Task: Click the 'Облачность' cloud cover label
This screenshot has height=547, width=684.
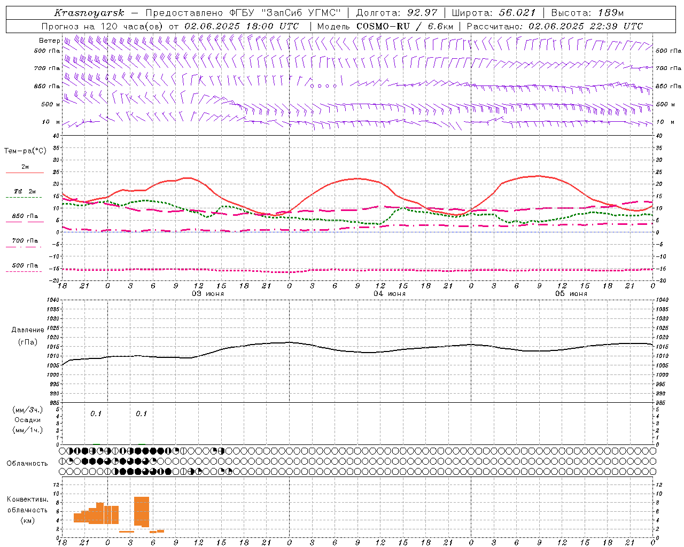Action: [27, 464]
